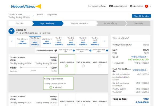Click the Thay đổi tìm kiếm button
Screen dimensions: 160x106
(x=141, y=16)
